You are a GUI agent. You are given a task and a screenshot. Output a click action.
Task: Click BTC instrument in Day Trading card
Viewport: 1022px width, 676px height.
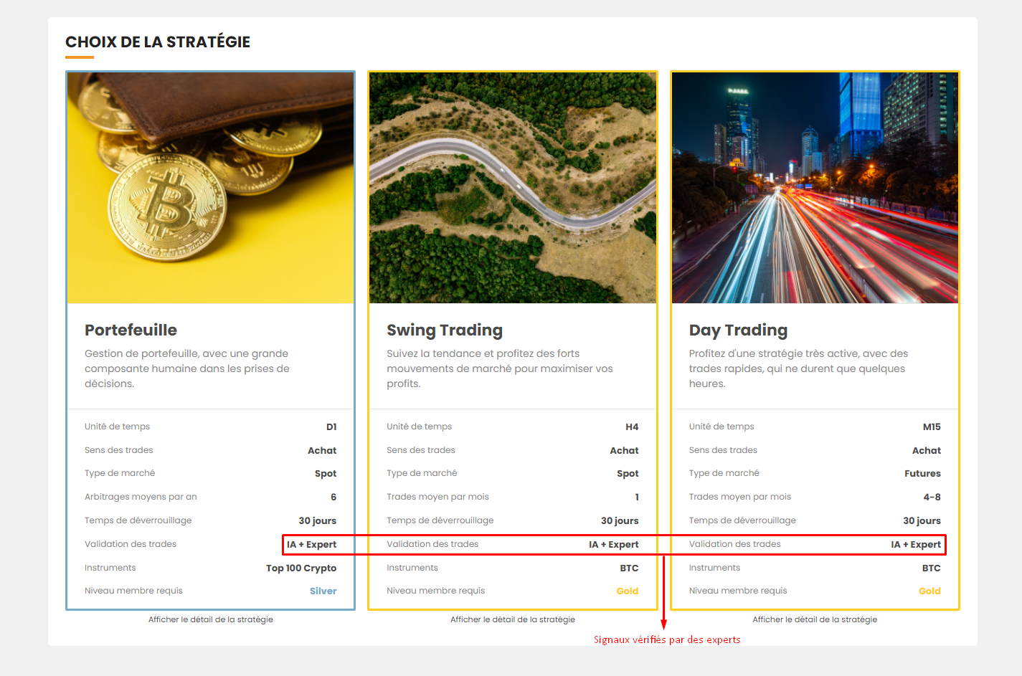click(x=931, y=568)
